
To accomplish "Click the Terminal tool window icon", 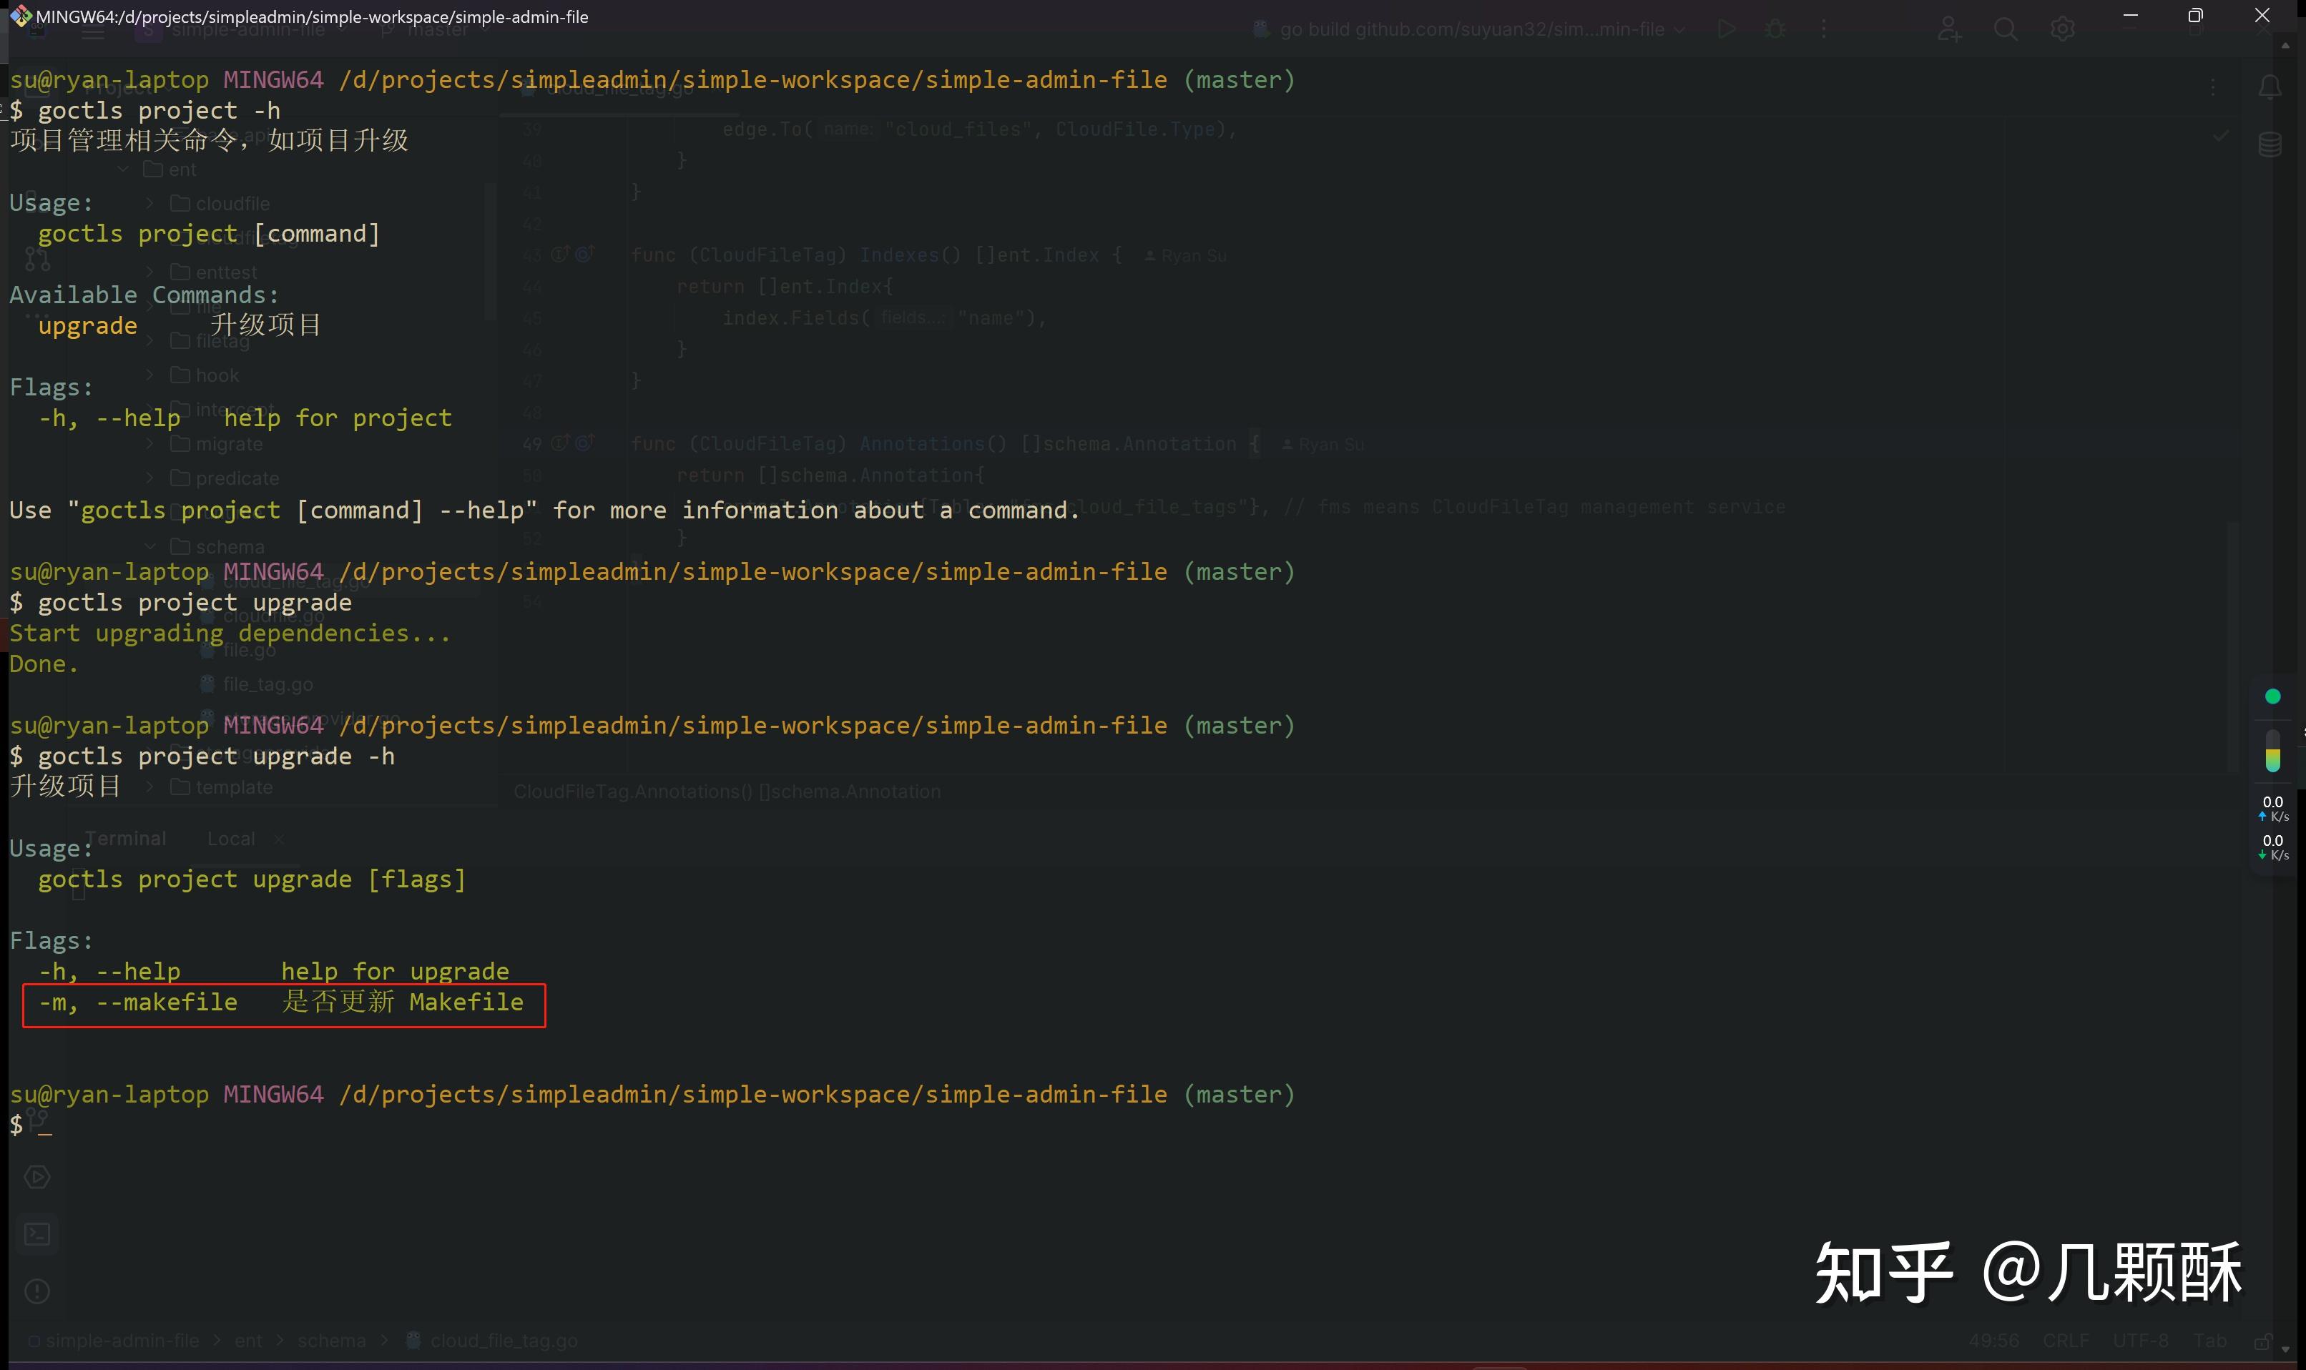I will click(37, 1234).
